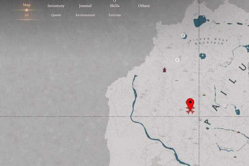Go to the Others tab
Viewport: 249px width, 166px height.
pos(144,6)
